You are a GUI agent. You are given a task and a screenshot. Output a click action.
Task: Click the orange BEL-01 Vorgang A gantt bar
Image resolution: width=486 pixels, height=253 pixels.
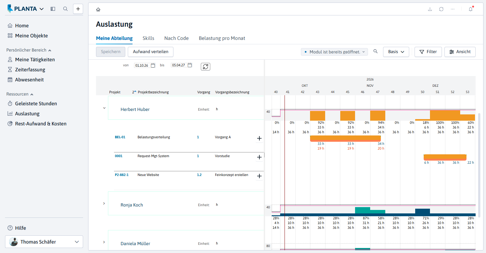(345, 139)
